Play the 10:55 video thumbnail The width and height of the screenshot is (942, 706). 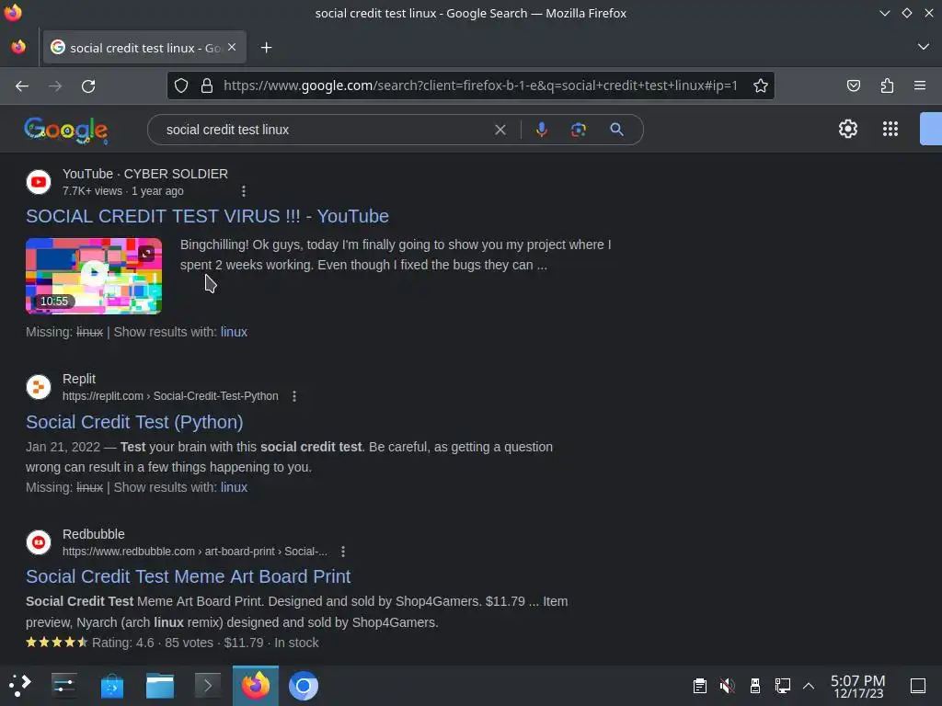pyautogui.click(x=94, y=276)
